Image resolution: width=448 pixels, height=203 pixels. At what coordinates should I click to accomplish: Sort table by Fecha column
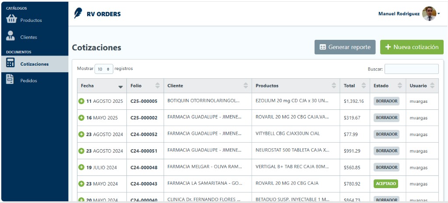point(101,86)
